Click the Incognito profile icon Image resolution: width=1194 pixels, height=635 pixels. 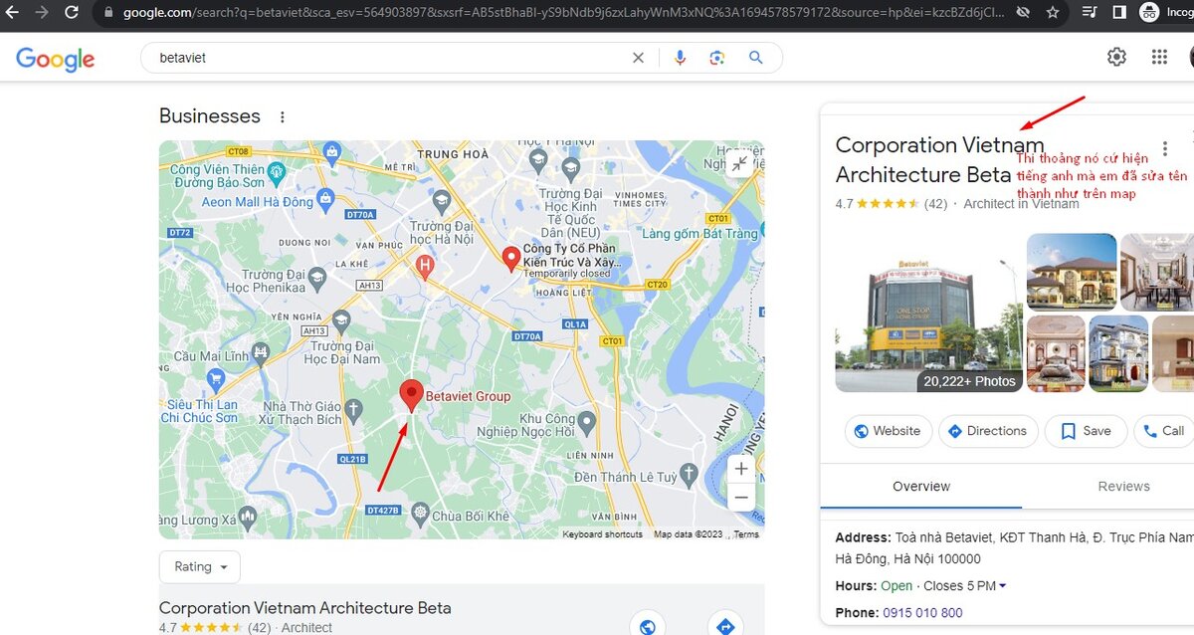point(1150,13)
